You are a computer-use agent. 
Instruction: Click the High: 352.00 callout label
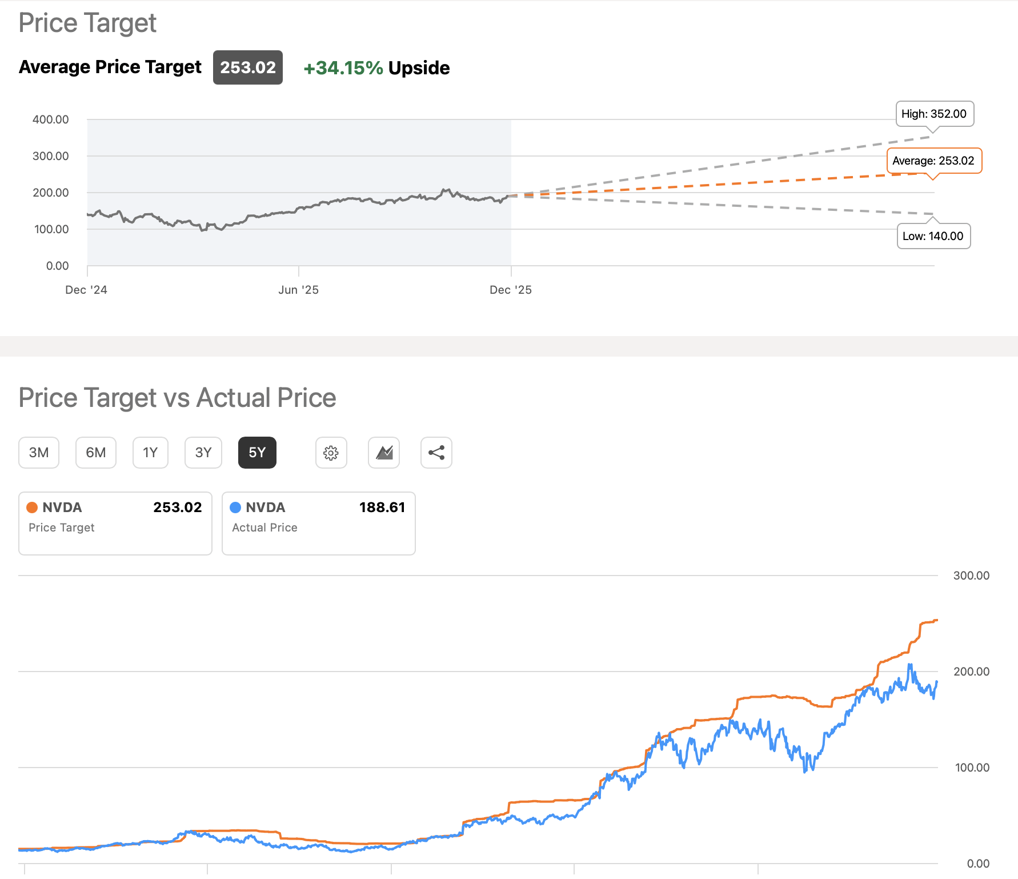[x=933, y=114]
